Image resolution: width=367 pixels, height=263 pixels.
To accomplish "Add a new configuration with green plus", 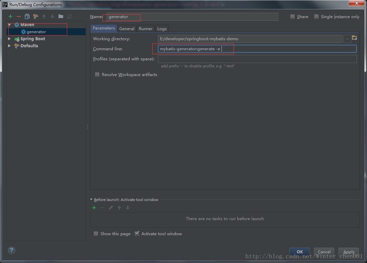I will (x=10, y=16).
